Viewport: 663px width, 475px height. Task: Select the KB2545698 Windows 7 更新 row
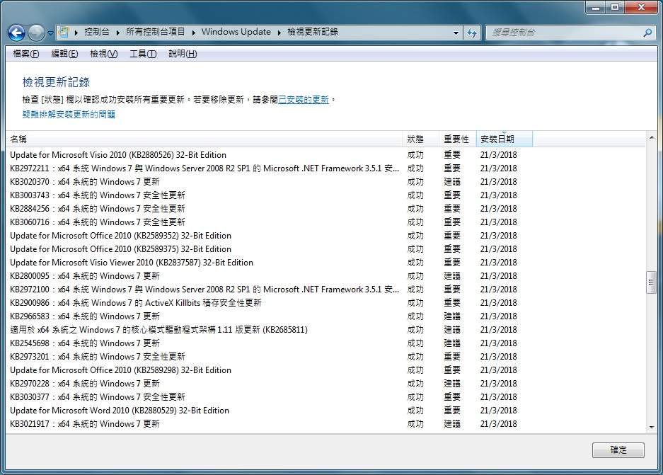[325, 343]
